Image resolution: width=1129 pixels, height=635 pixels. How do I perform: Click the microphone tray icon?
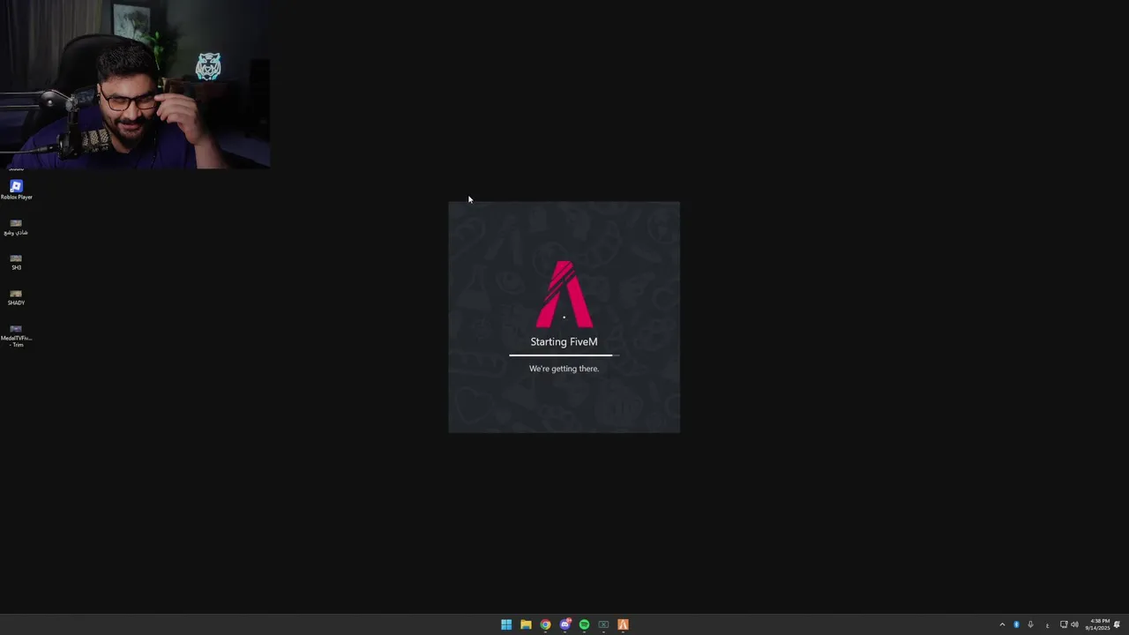1030,624
